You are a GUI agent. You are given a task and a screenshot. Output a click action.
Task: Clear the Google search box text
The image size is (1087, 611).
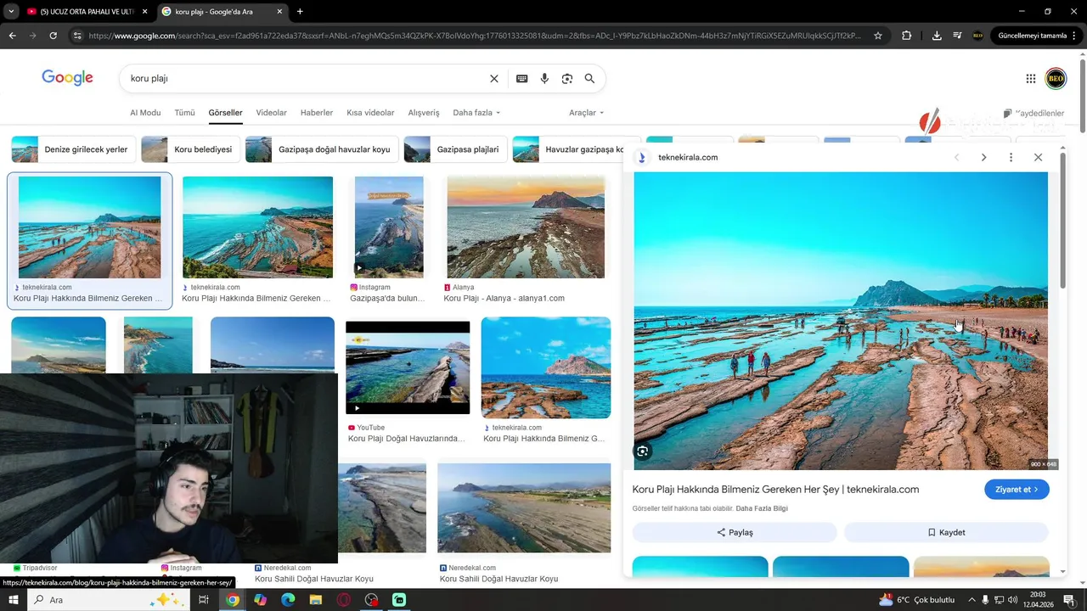tap(493, 78)
